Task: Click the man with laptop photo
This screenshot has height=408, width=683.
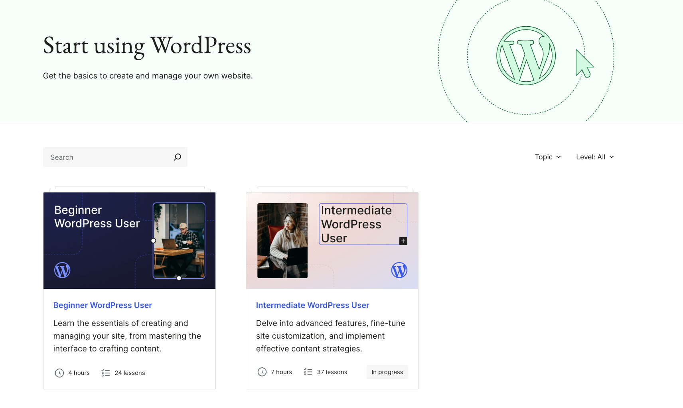Action: (x=179, y=241)
